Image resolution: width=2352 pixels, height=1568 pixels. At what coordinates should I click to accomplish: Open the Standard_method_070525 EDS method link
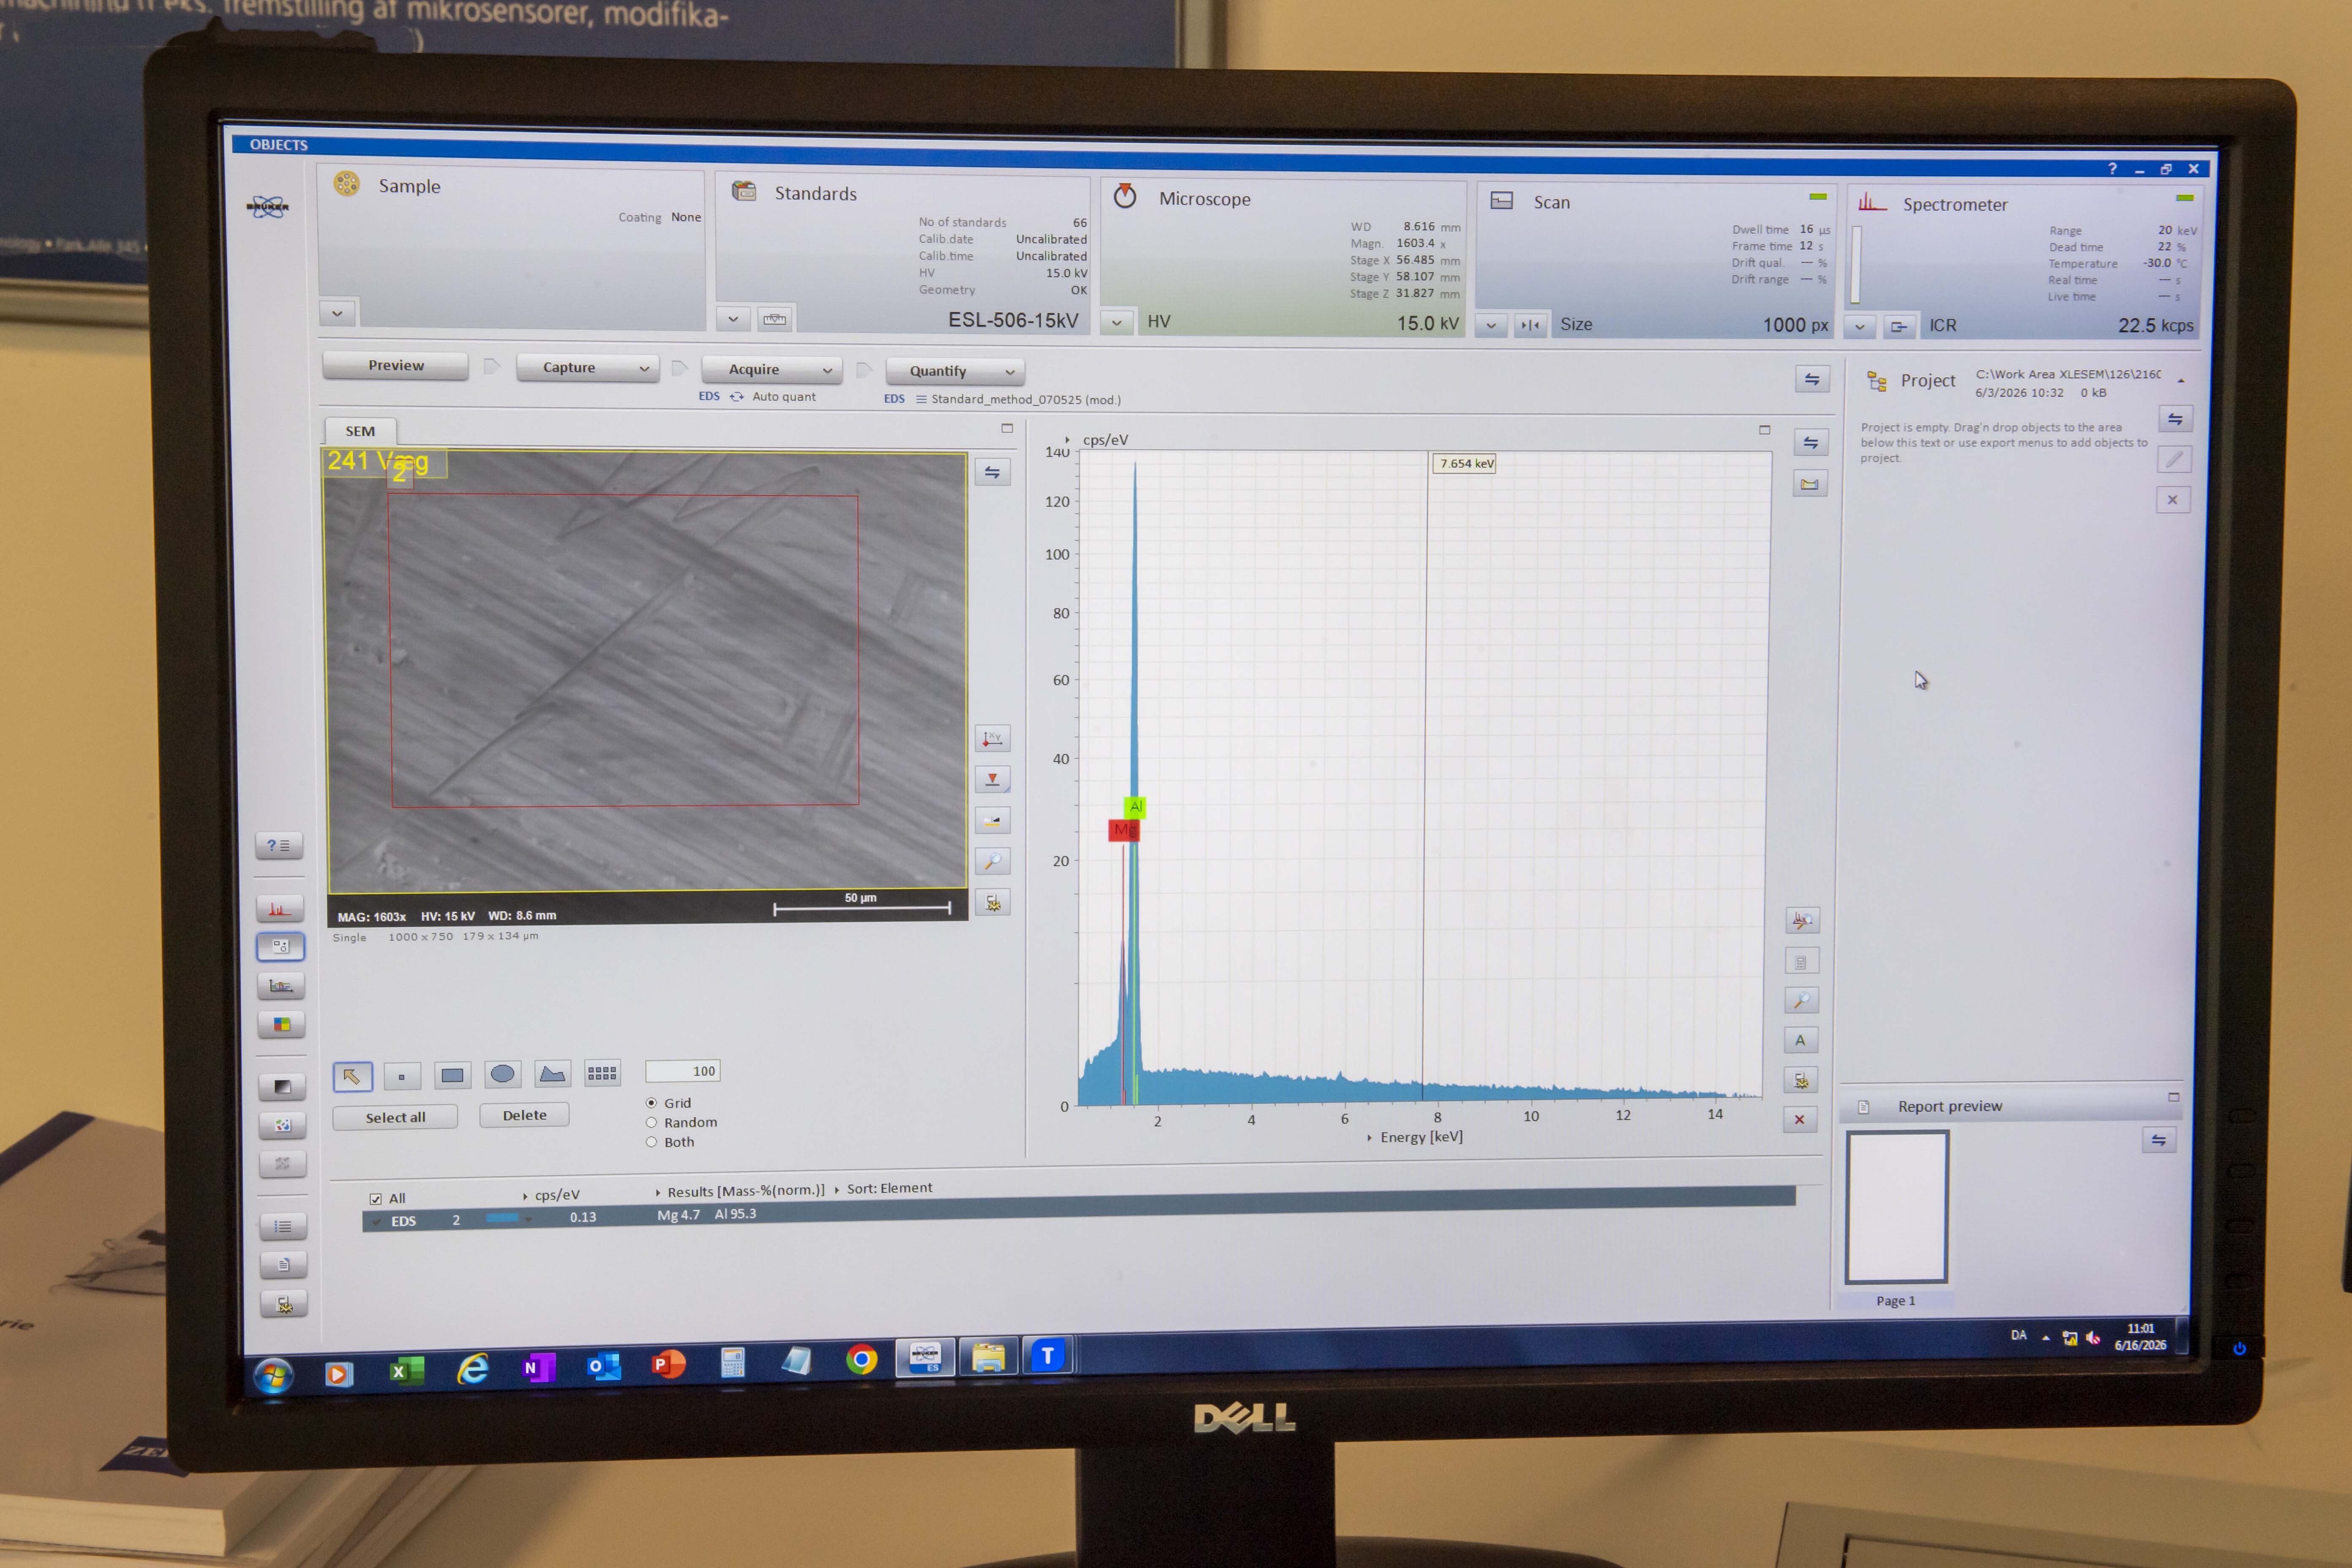(x=1002, y=399)
